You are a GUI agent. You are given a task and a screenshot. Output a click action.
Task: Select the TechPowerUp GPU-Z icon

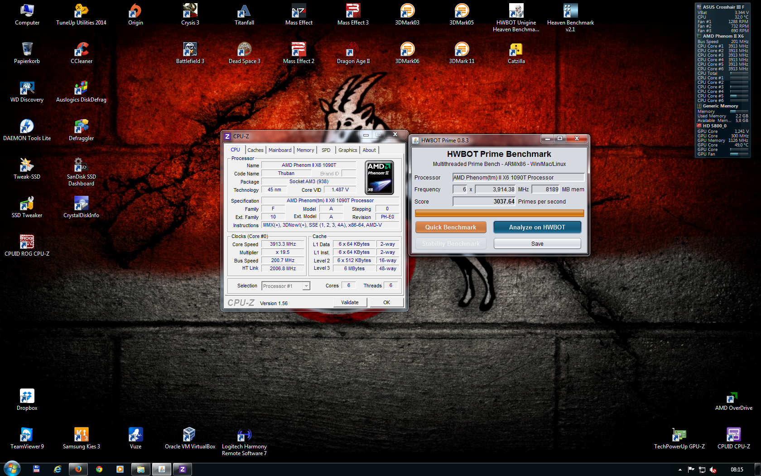pyautogui.click(x=679, y=438)
